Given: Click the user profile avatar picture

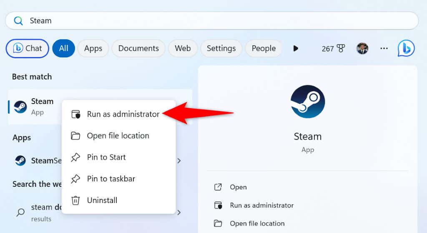Looking at the screenshot, I should click(x=362, y=48).
